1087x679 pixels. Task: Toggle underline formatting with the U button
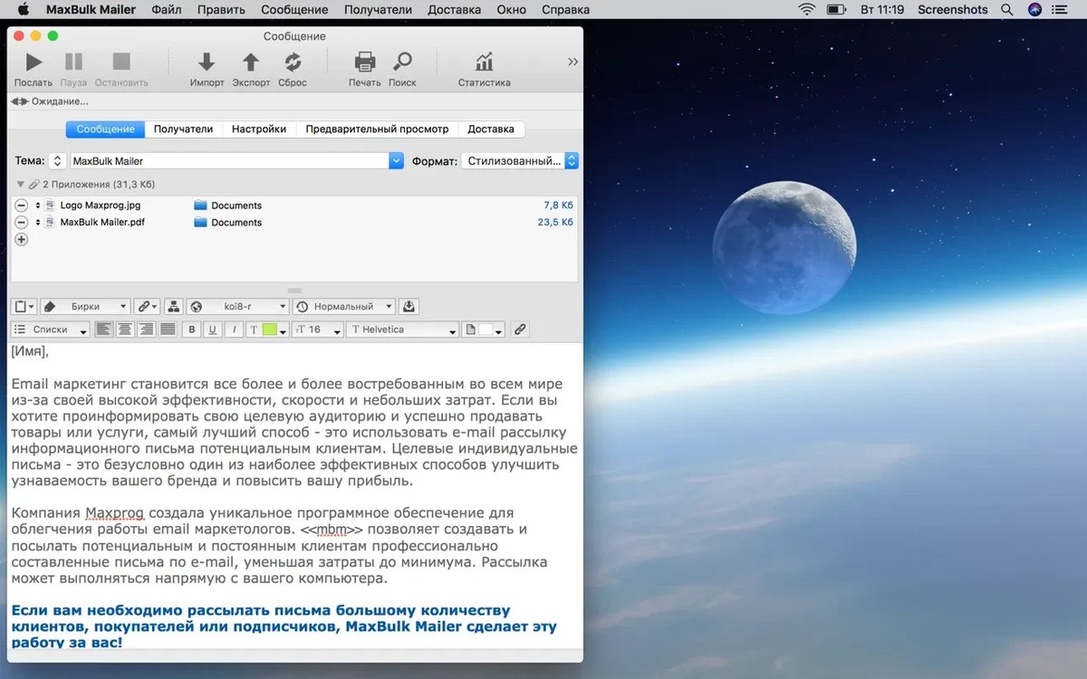click(211, 329)
